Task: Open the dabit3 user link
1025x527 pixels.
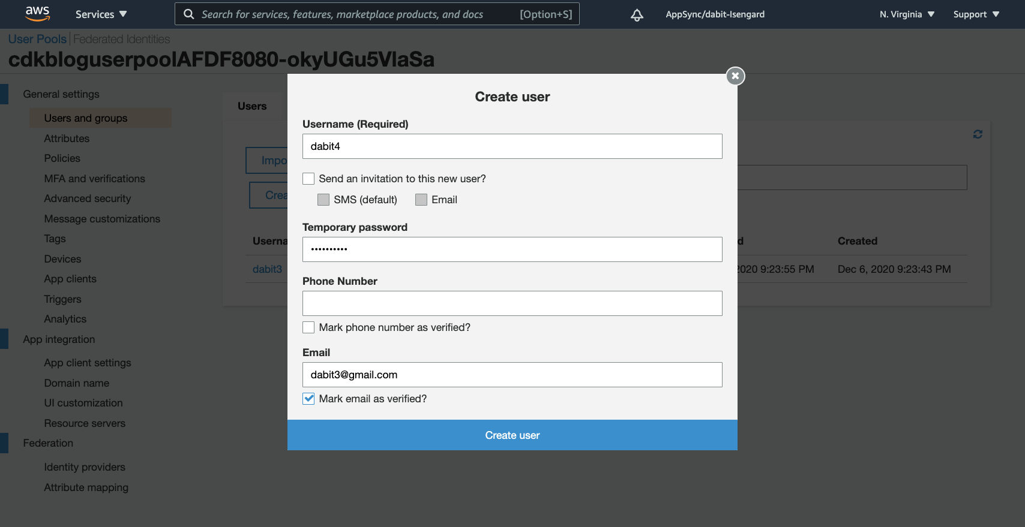Action: click(x=267, y=269)
